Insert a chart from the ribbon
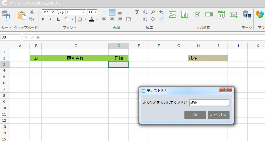The height and width of the screenshot is (141, 265). click(x=185, y=14)
